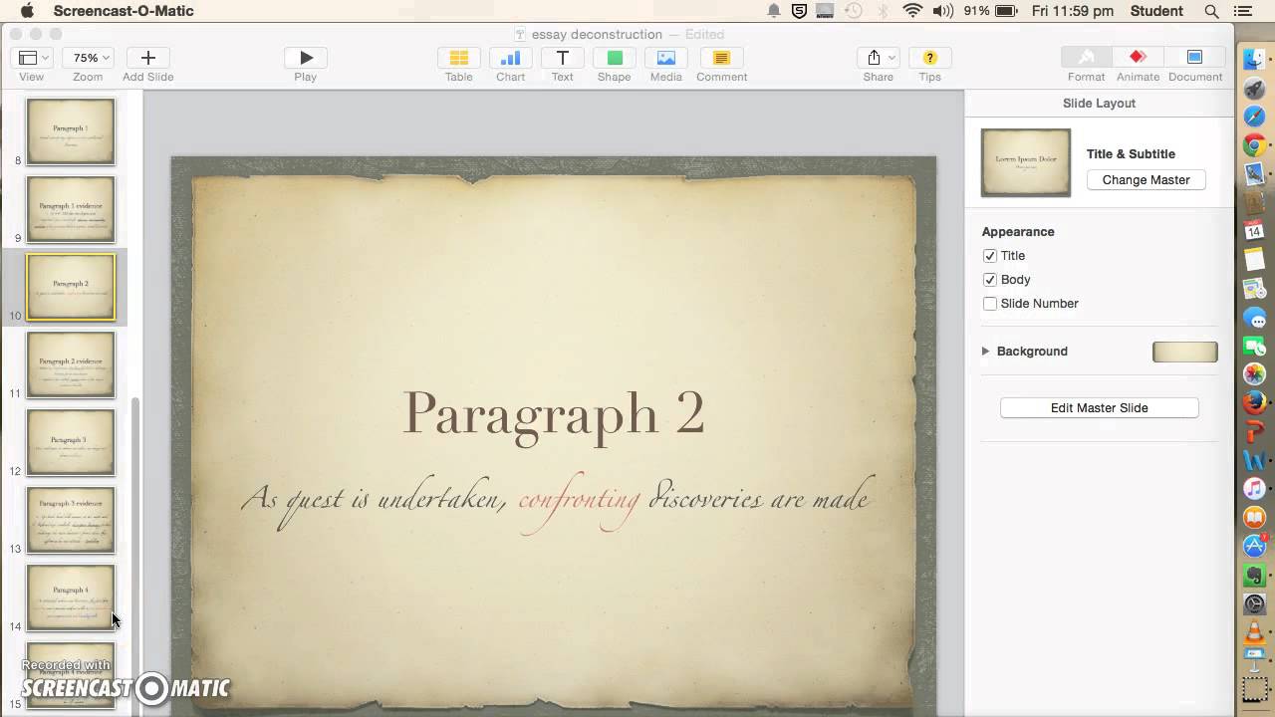Click the 'Paragraph 2' title text on the slide
The height and width of the screenshot is (717, 1275).
(554, 412)
